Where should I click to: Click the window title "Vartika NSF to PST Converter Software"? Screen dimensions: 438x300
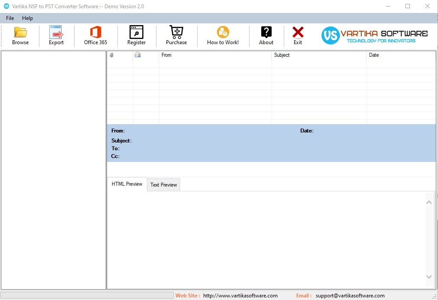coord(55,6)
